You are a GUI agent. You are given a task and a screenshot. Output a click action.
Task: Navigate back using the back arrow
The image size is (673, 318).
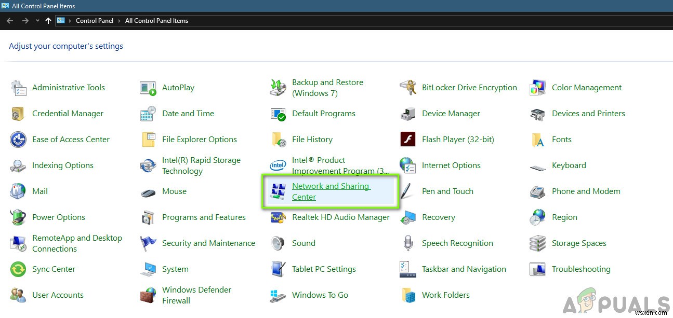click(x=9, y=21)
